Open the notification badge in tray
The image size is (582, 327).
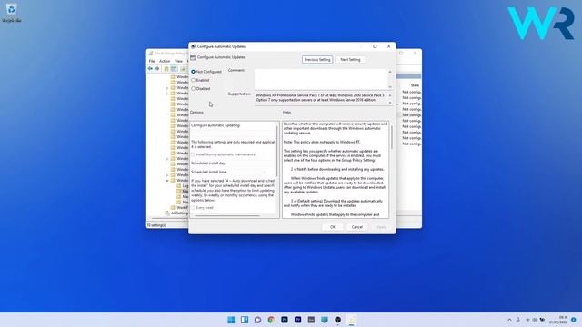pyautogui.click(x=574, y=320)
